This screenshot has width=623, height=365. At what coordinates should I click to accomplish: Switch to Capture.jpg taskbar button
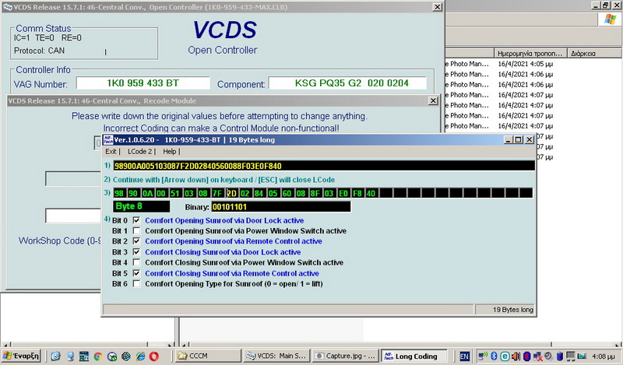(x=345, y=356)
